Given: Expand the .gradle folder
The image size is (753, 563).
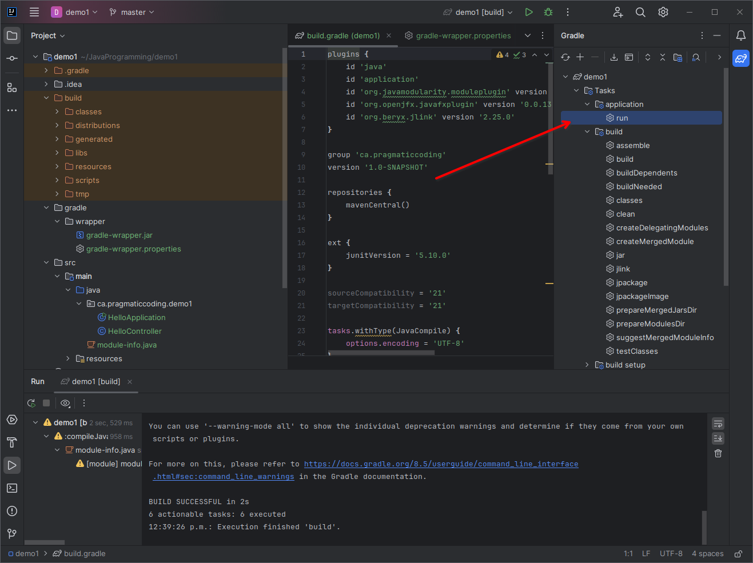Looking at the screenshot, I should (46, 71).
